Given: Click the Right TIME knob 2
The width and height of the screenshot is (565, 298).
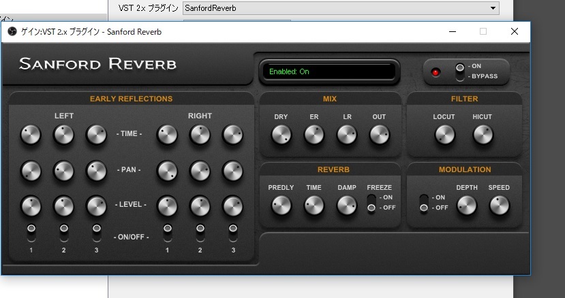Looking at the screenshot, I should pos(200,135).
